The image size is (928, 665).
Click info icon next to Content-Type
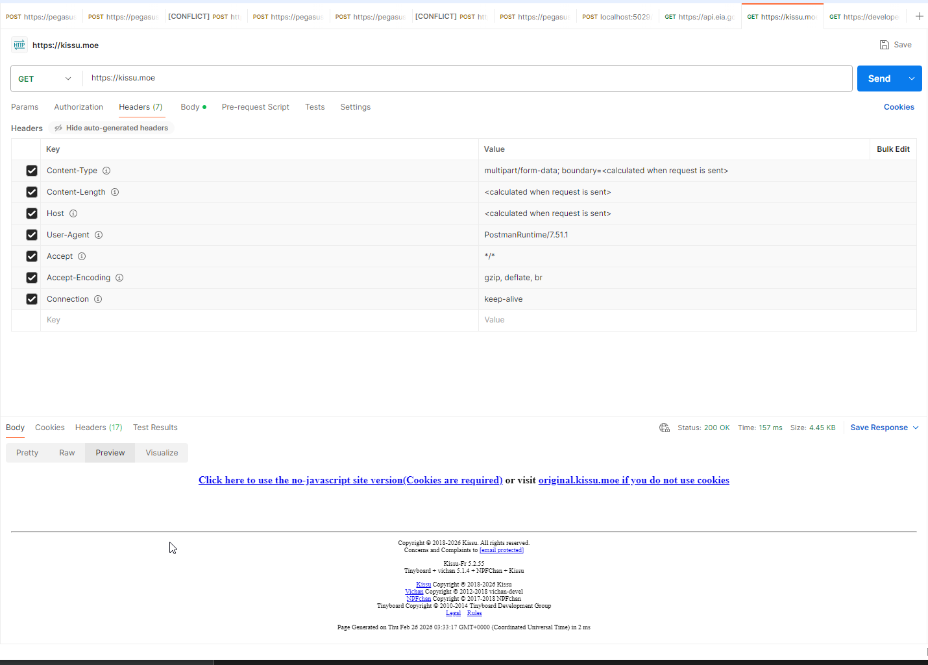[x=106, y=171]
